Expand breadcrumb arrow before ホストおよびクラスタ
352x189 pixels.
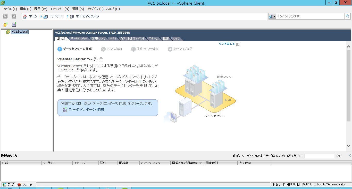(68, 16)
